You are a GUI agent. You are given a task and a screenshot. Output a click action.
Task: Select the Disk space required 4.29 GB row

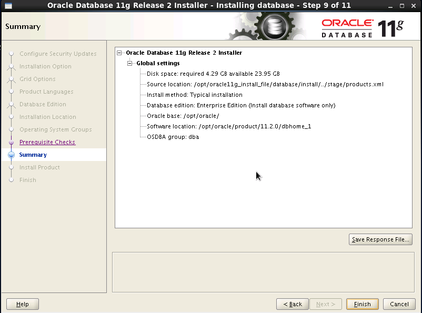click(x=213, y=74)
